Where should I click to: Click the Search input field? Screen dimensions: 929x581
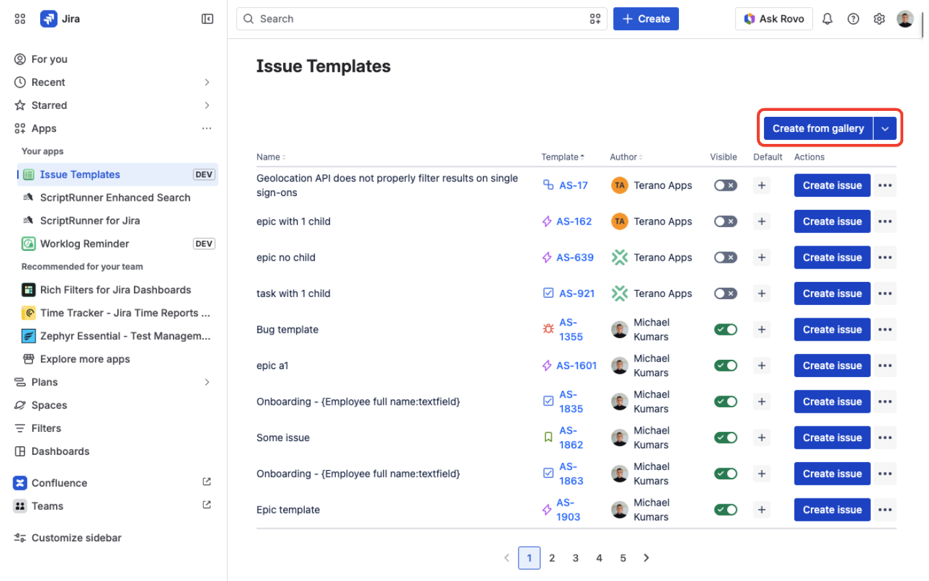[422, 19]
